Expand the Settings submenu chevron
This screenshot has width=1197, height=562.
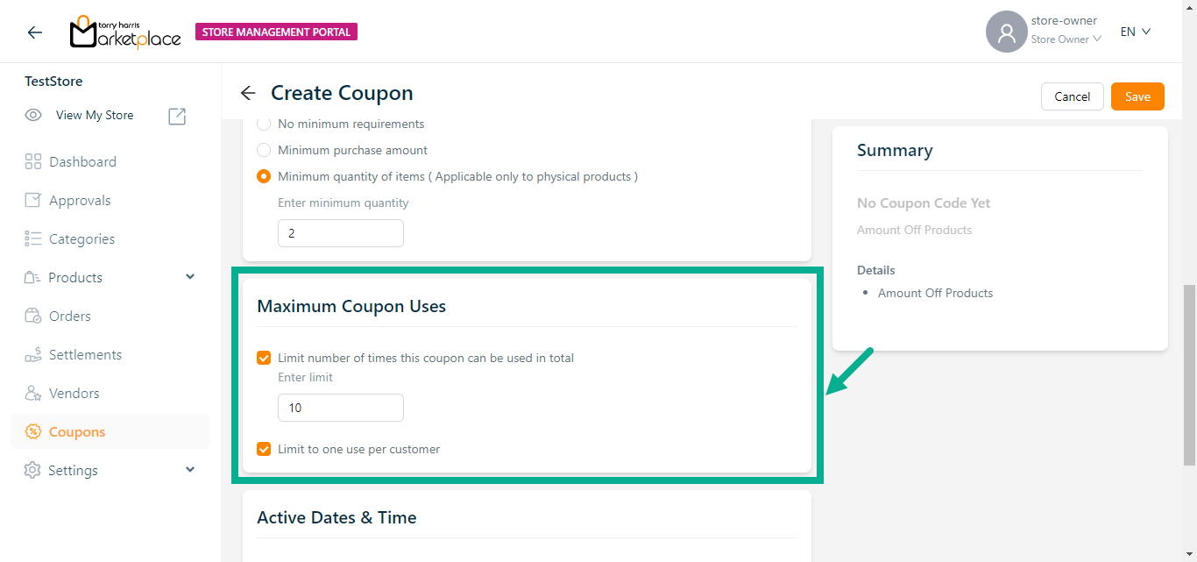[x=190, y=470]
